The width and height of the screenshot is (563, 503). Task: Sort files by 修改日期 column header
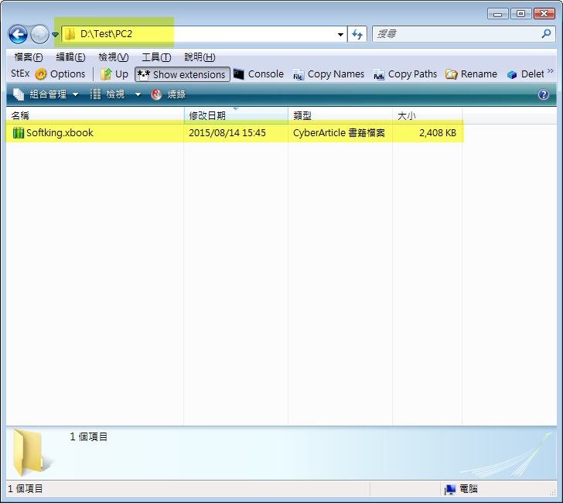click(207, 115)
